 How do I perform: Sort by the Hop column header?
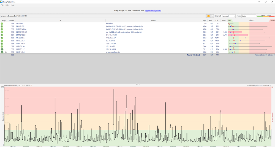coord(4,21)
